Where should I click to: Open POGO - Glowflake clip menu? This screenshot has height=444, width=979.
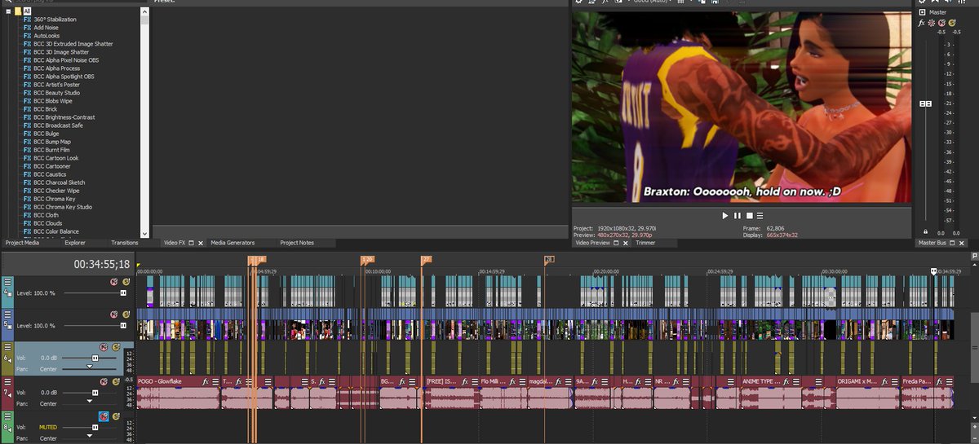click(x=215, y=381)
